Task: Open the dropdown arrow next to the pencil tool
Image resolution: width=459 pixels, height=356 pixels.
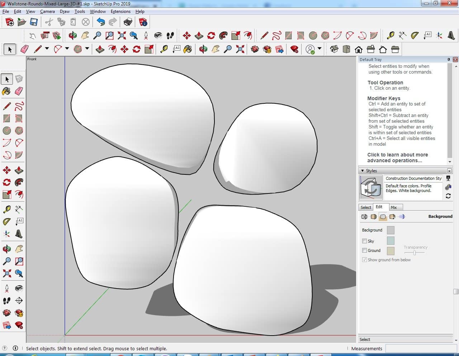Action: pyautogui.click(x=47, y=49)
